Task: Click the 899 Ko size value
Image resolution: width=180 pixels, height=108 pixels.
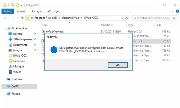Action: pos(166,32)
